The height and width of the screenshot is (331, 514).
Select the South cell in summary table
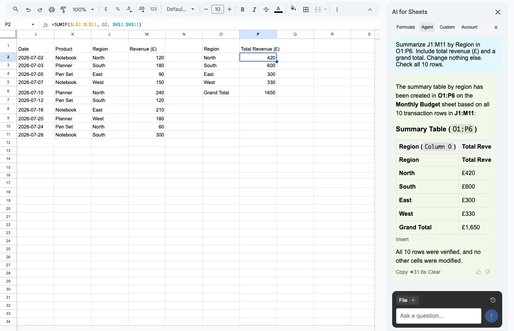(221, 65)
